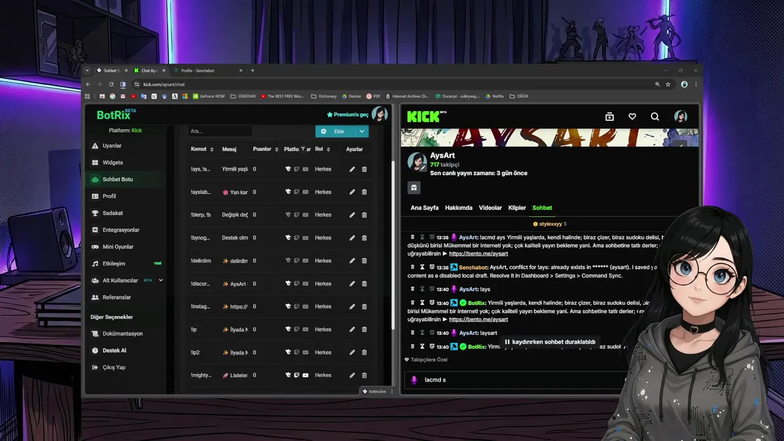Open browser tab search dropdown arrow
This screenshot has width=784, height=441.
click(88, 70)
